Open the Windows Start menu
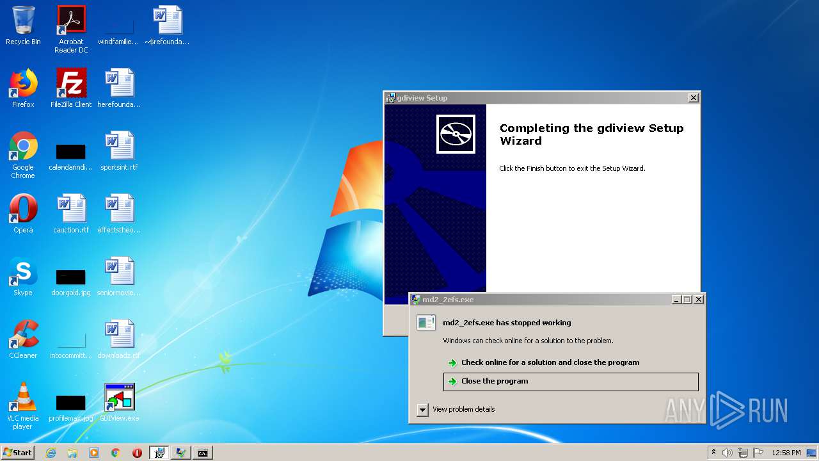The height and width of the screenshot is (461, 819). click(x=17, y=453)
